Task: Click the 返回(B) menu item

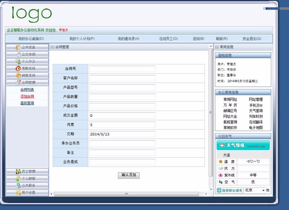Action: coord(198,39)
